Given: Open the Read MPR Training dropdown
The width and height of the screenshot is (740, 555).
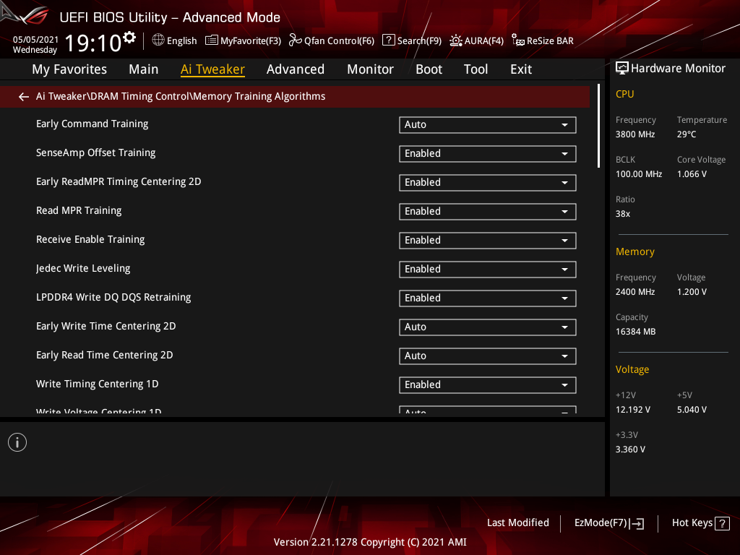Looking at the screenshot, I should coord(488,212).
